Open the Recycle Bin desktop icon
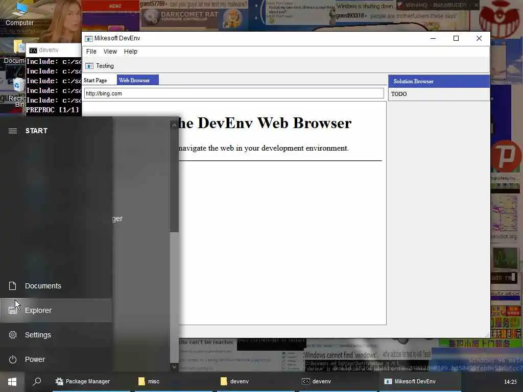The height and width of the screenshot is (392, 523). click(17, 93)
